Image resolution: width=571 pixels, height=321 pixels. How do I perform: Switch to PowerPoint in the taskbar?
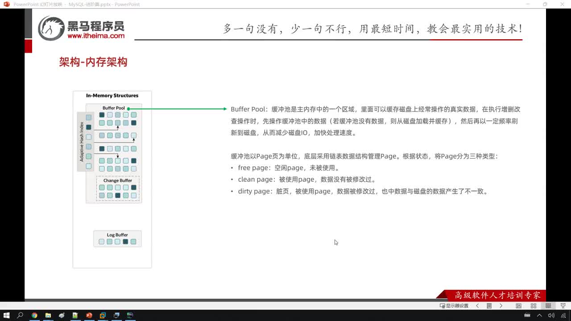pos(89,315)
